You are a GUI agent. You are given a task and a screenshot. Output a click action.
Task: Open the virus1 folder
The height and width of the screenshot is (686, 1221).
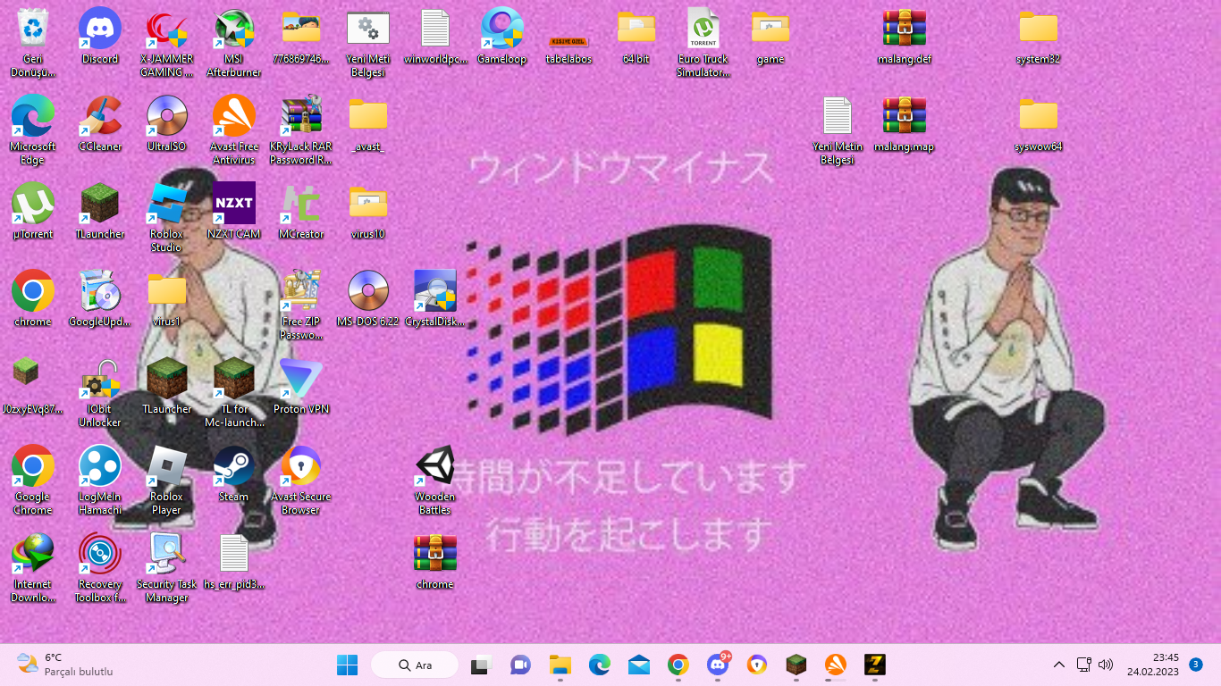167,298
